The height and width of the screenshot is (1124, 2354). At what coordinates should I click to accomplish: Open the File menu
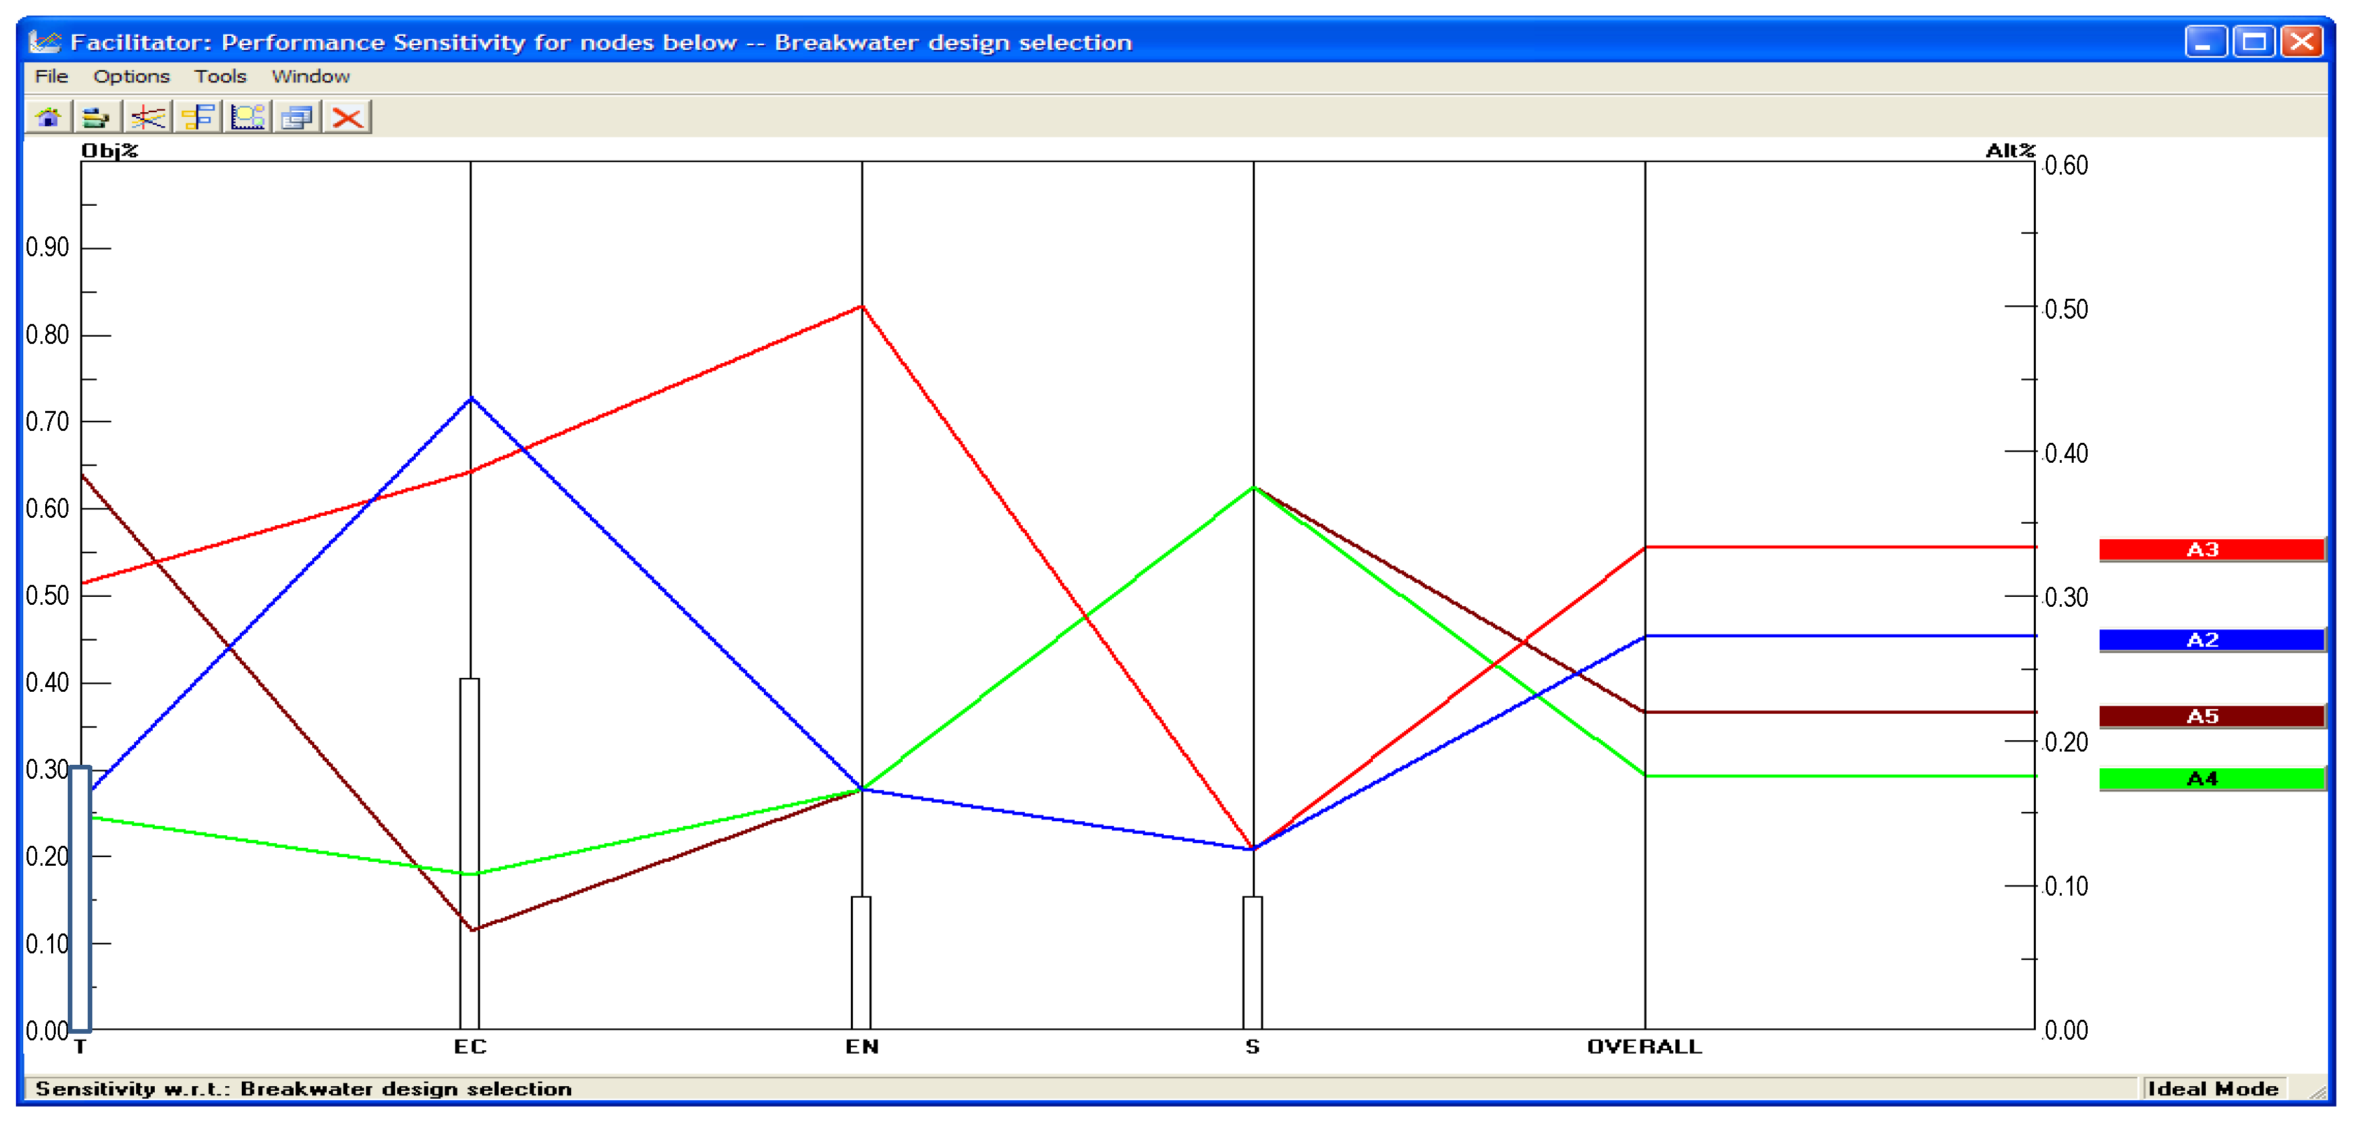pyautogui.click(x=51, y=77)
